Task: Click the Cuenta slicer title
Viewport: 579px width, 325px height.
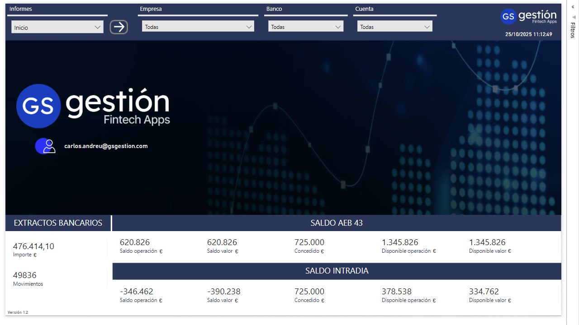Action: pos(364,9)
